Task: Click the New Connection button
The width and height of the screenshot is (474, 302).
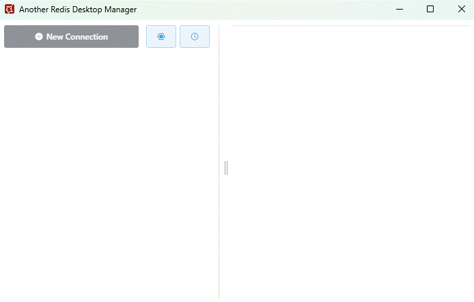Action: tap(71, 37)
